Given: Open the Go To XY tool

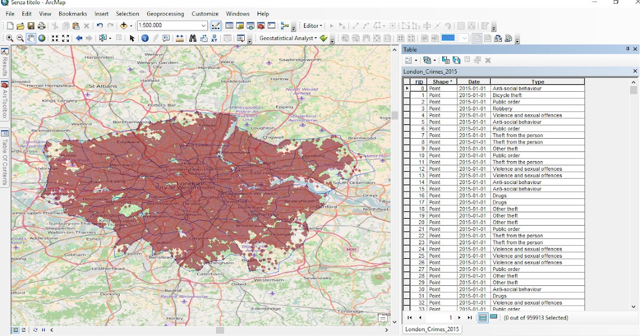Looking at the screenshot, I should (214, 38).
